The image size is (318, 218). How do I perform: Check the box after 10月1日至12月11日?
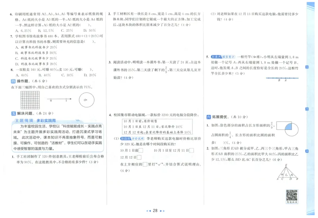(x=192, y=150)
